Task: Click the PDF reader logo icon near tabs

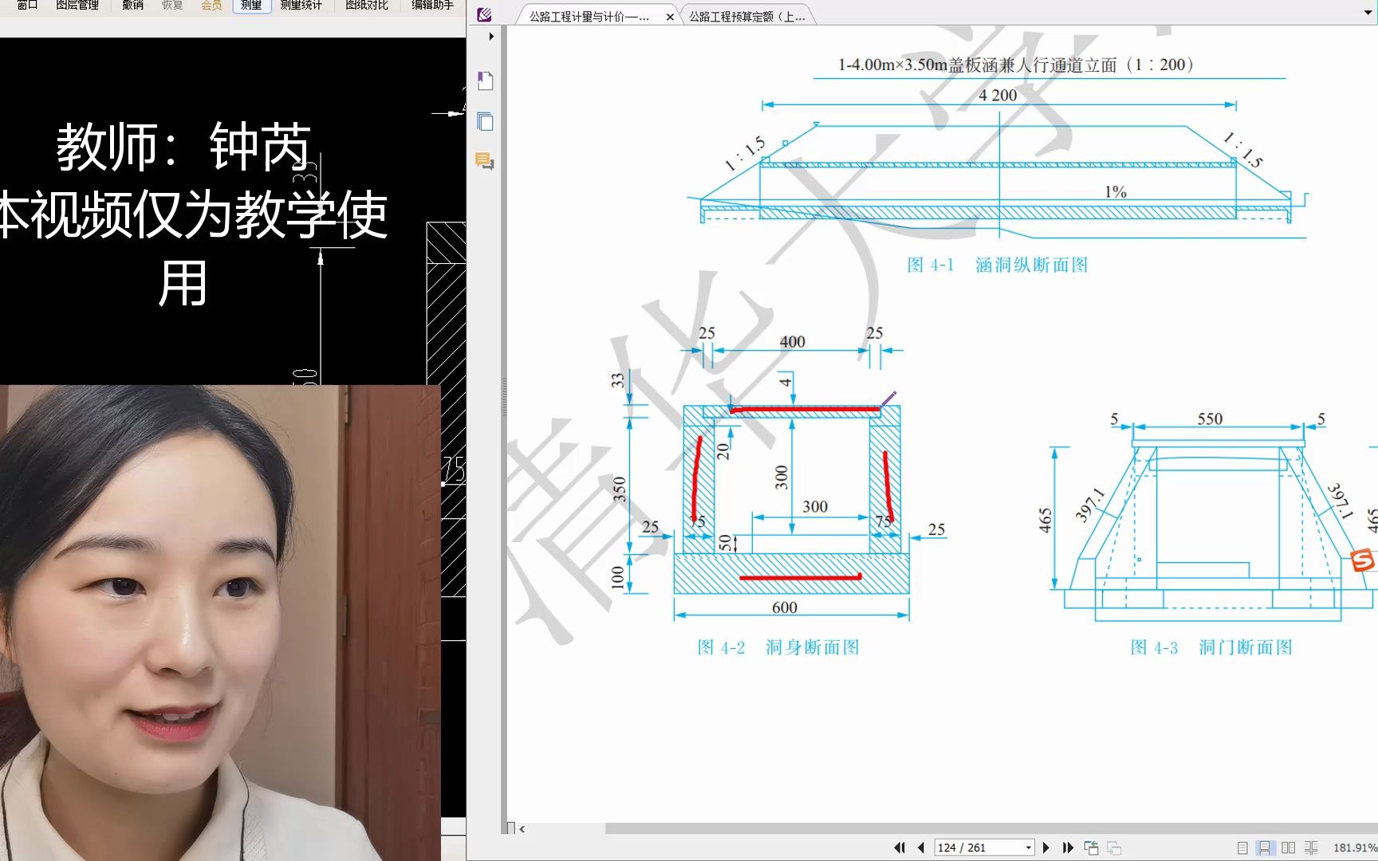Action: click(484, 14)
